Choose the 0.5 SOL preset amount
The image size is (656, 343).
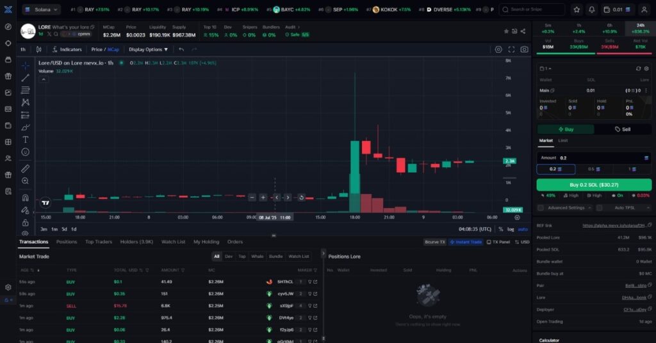click(x=594, y=169)
